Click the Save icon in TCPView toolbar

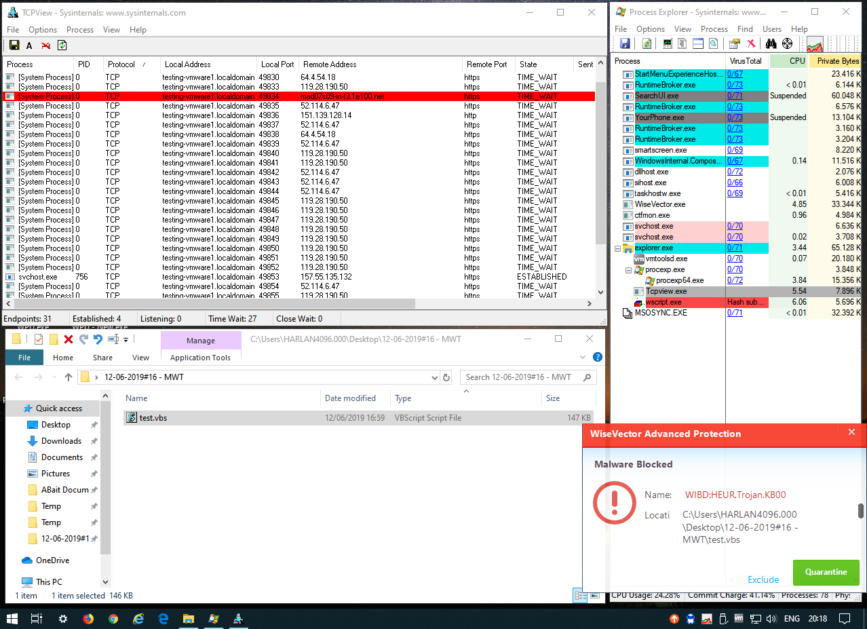pyautogui.click(x=14, y=45)
